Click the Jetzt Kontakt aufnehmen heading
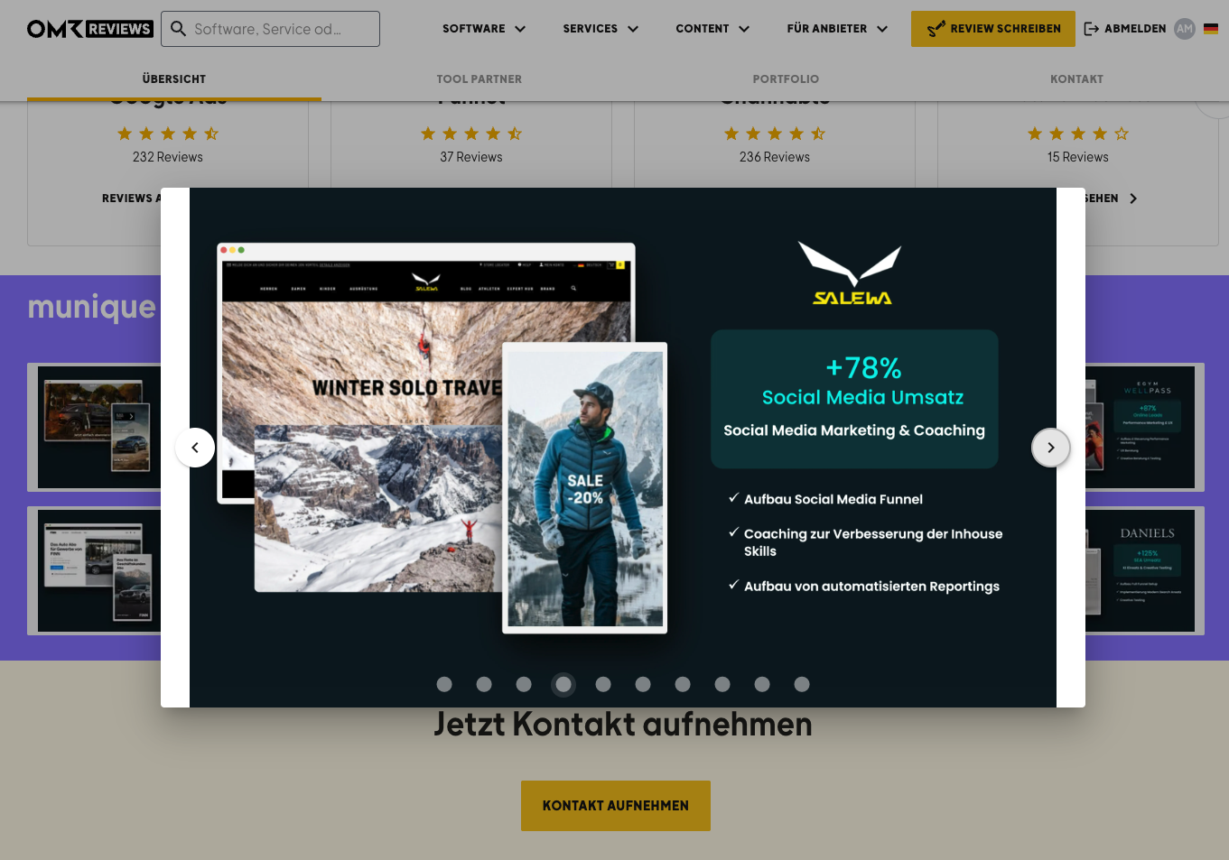 coord(623,725)
